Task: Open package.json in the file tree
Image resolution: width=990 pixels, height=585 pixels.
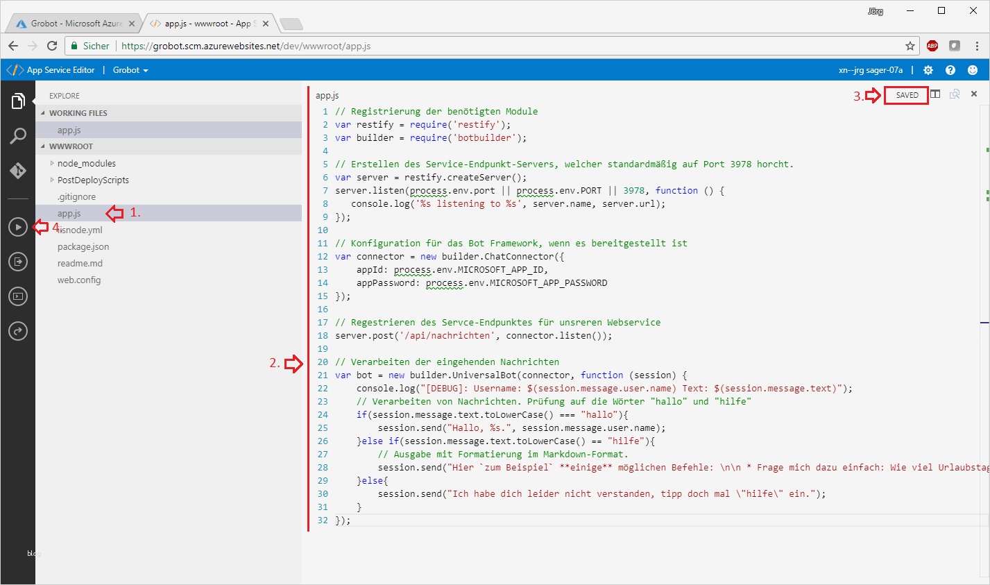Action: click(83, 247)
